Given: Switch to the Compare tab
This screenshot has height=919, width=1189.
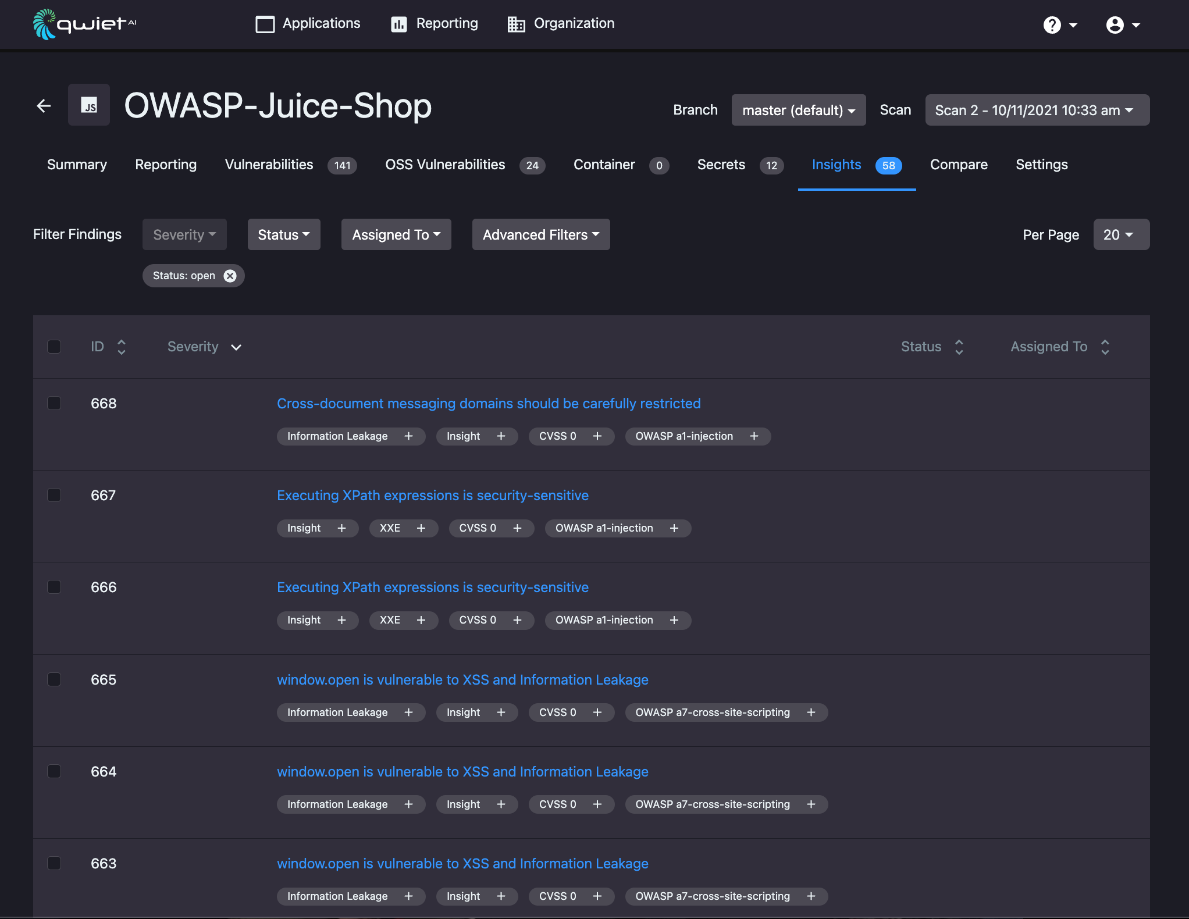Looking at the screenshot, I should click(x=959, y=165).
